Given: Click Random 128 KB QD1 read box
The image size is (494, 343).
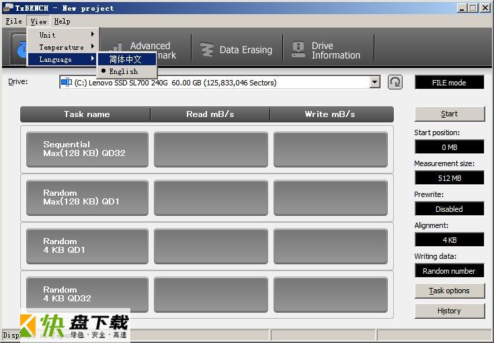Looking at the screenshot, I should point(211,198).
